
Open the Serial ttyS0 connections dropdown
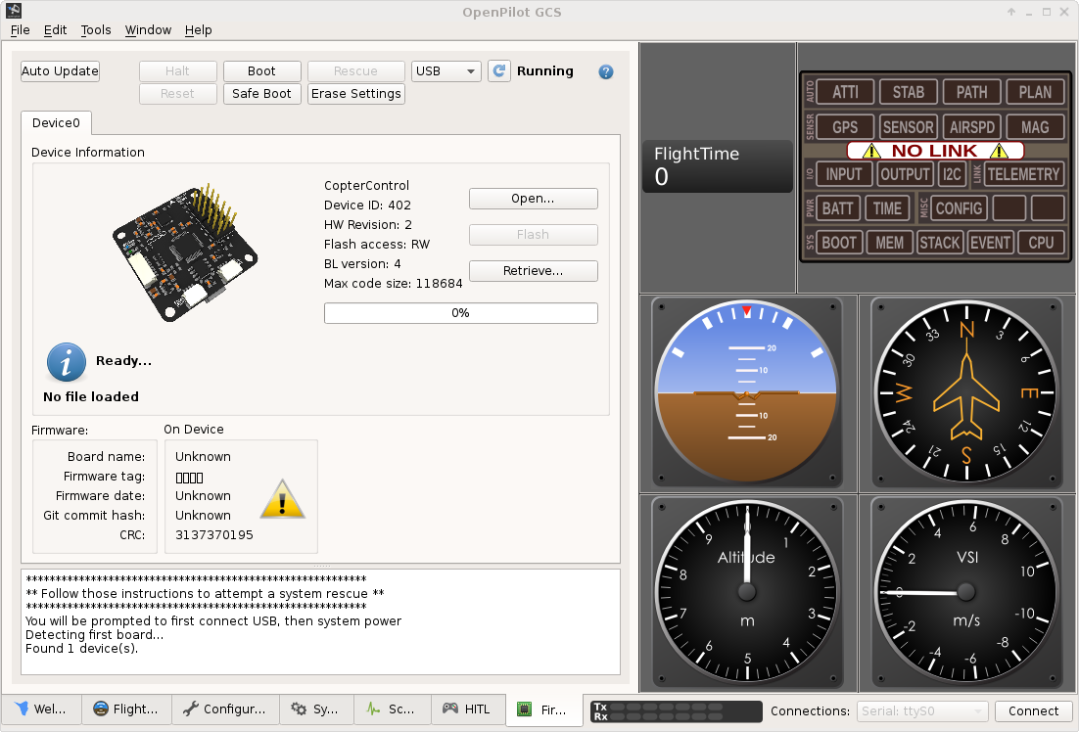pos(922,711)
